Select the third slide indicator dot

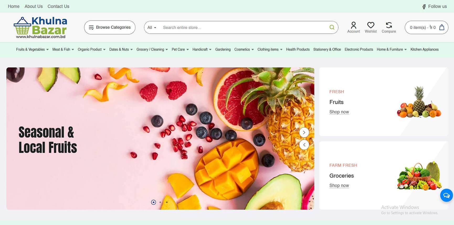(167, 202)
